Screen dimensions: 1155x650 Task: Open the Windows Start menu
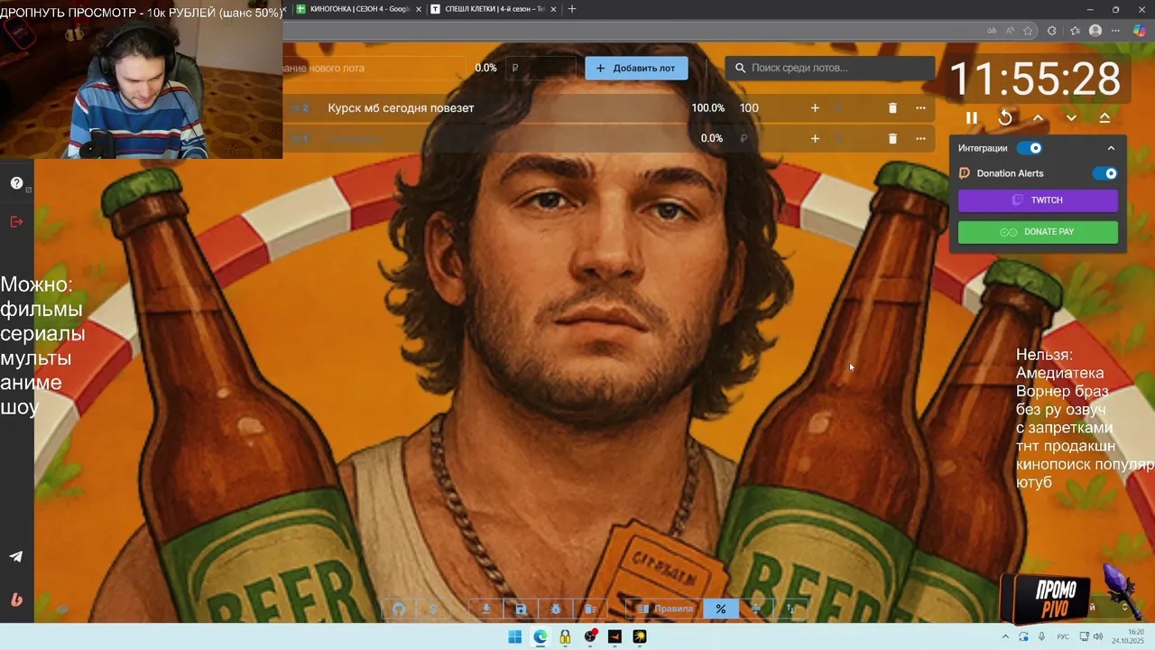click(514, 636)
